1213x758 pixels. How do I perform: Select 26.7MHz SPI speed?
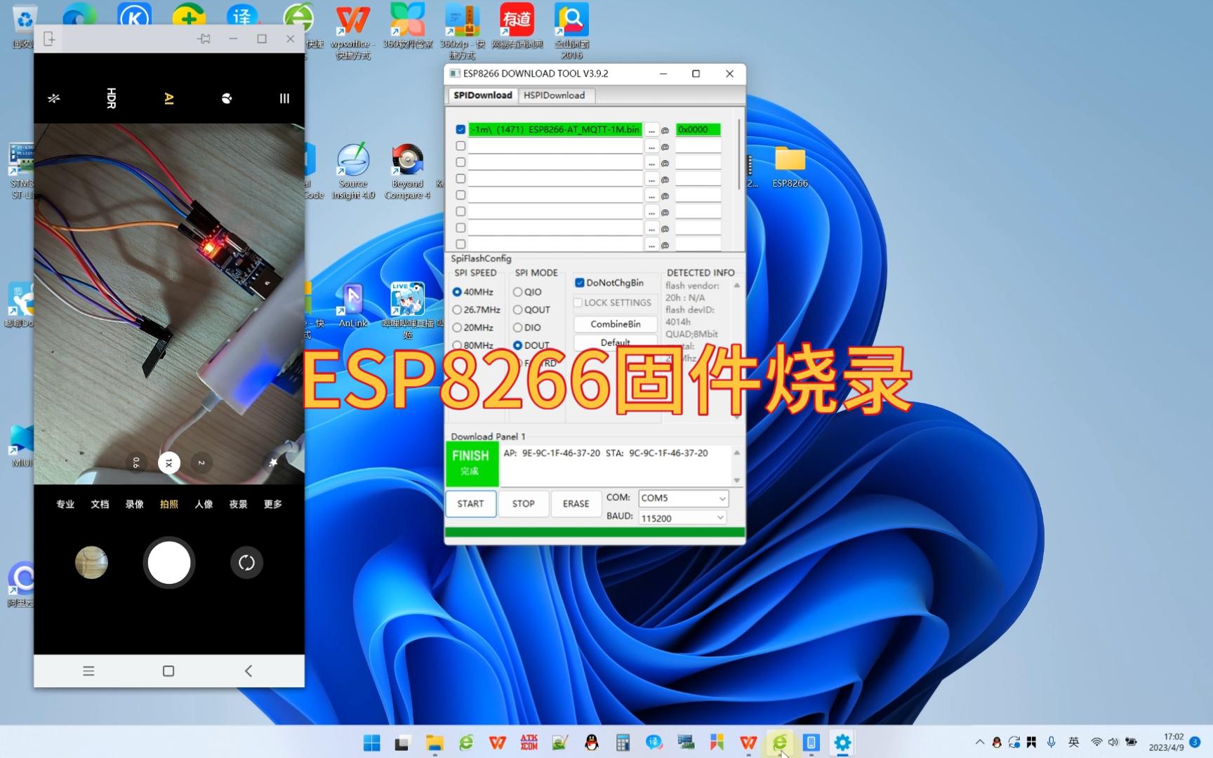coord(477,310)
